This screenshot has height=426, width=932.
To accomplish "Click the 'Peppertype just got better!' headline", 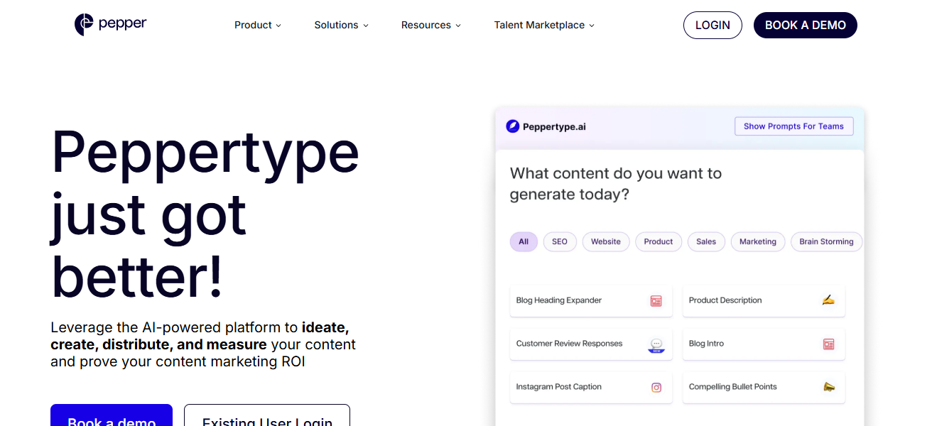I will click(205, 213).
